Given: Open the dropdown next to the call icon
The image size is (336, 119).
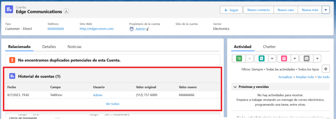Looking at the screenshot, I should [x=272, y=58].
